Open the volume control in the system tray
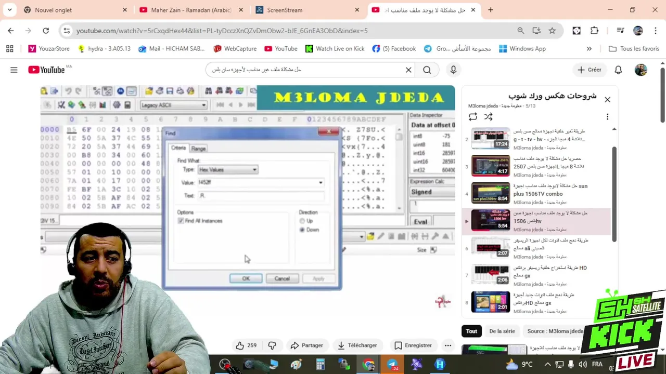The image size is (666, 374). pos(582,364)
